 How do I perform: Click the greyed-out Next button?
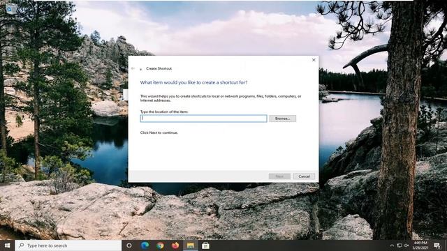[279, 176]
